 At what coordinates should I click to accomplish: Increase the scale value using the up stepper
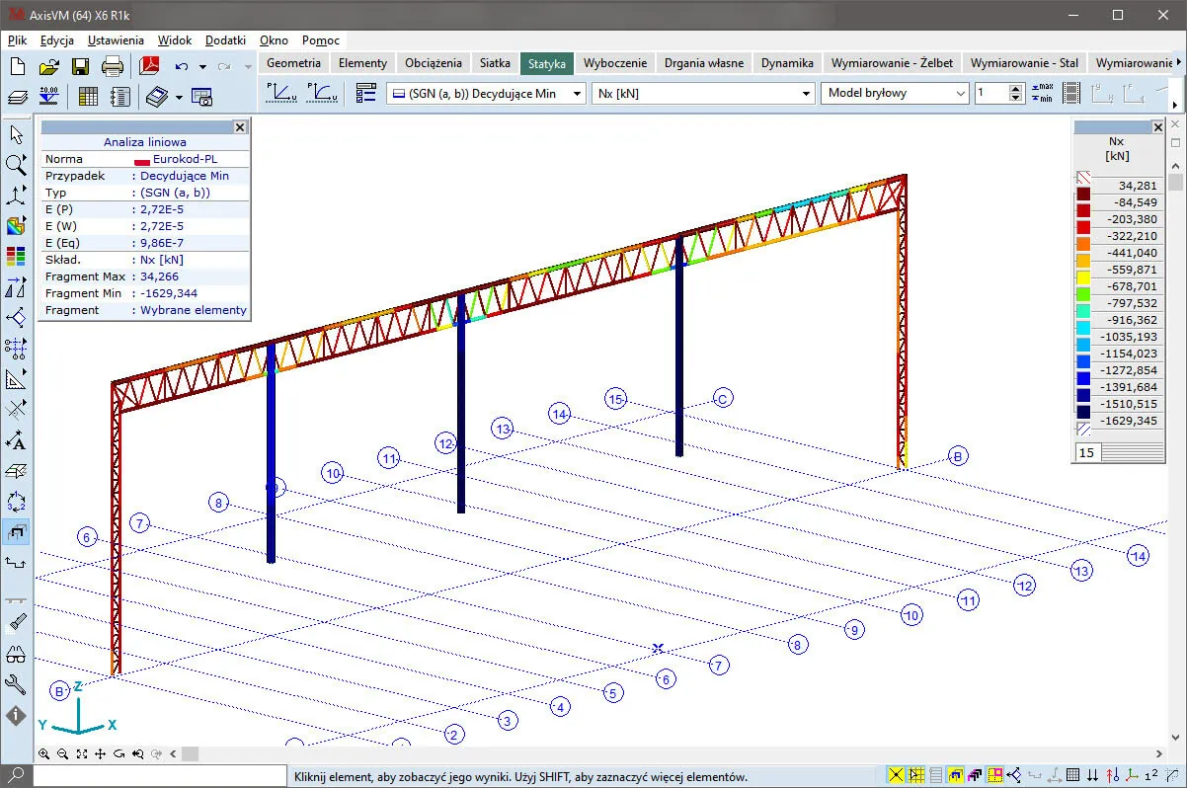(1016, 88)
